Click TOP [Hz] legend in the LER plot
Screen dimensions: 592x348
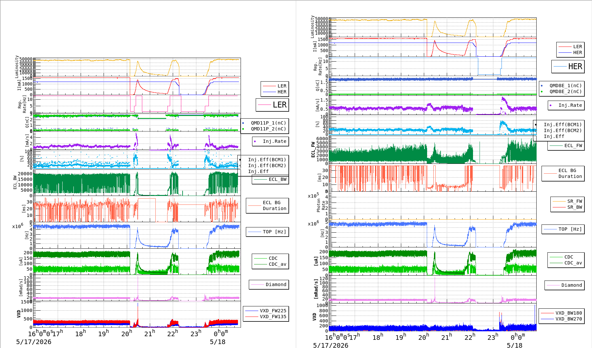pyautogui.click(x=274, y=232)
